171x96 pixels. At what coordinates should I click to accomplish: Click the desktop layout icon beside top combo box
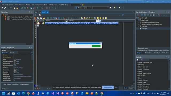click(x=83, y=5)
